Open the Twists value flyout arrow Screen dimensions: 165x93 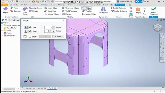(54, 31)
